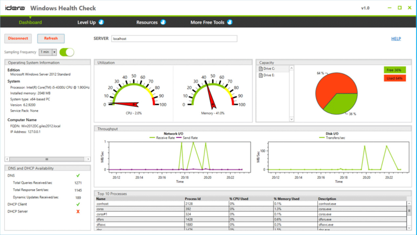Click the drive list scroll down arrow
417x235 pixels.
[x=292, y=119]
